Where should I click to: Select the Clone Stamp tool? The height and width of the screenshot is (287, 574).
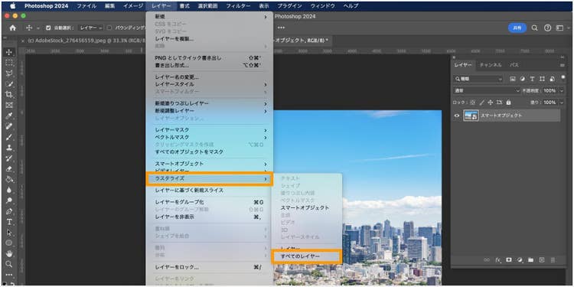click(x=9, y=148)
